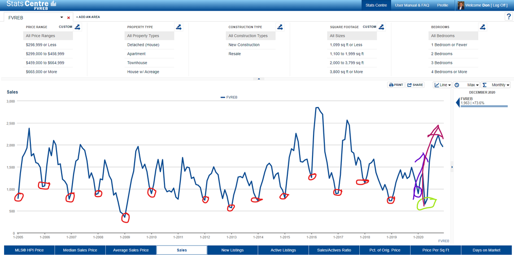
Task: Collapse the right side panel arrow
Action: (452, 167)
